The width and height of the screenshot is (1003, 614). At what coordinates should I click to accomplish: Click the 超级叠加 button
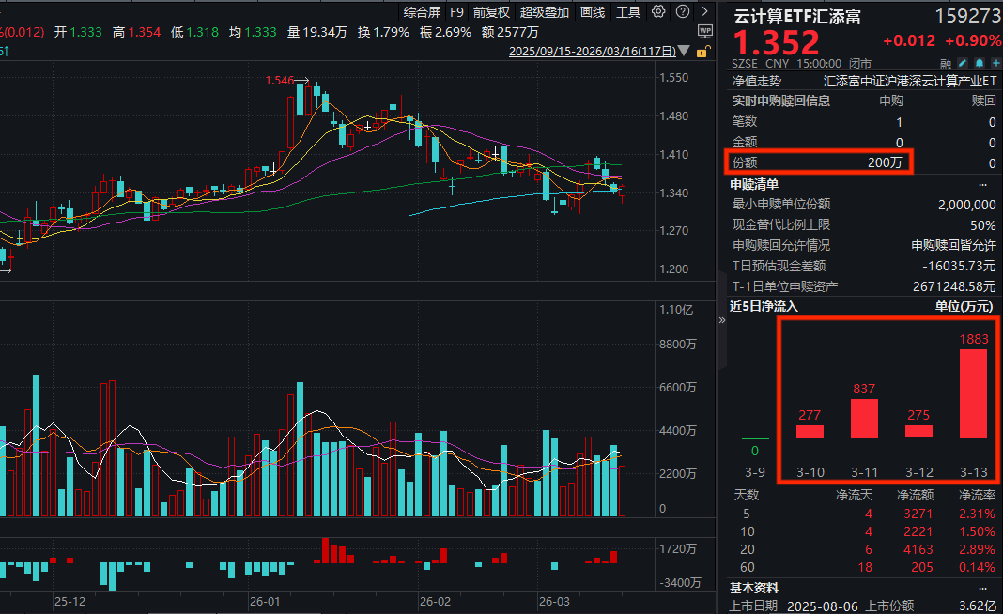point(545,12)
